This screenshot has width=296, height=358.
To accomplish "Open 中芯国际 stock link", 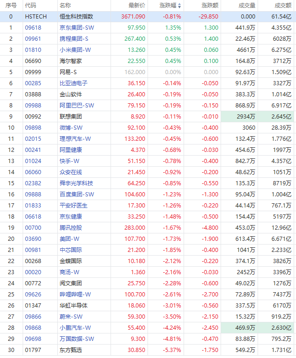I will 71,250.
